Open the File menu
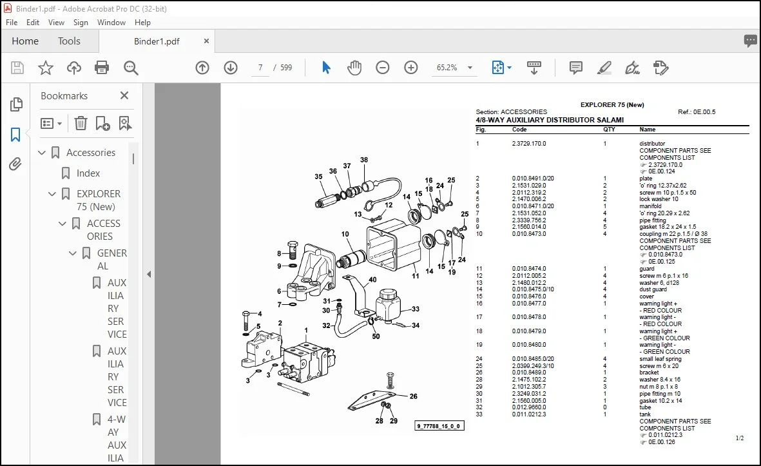The width and height of the screenshot is (761, 466). pyautogui.click(x=12, y=23)
